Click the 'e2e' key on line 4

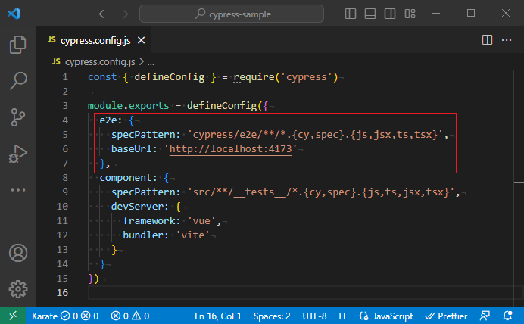108,120
